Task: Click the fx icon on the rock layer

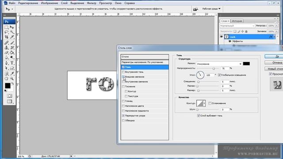Action: click(x=271, y=37)
